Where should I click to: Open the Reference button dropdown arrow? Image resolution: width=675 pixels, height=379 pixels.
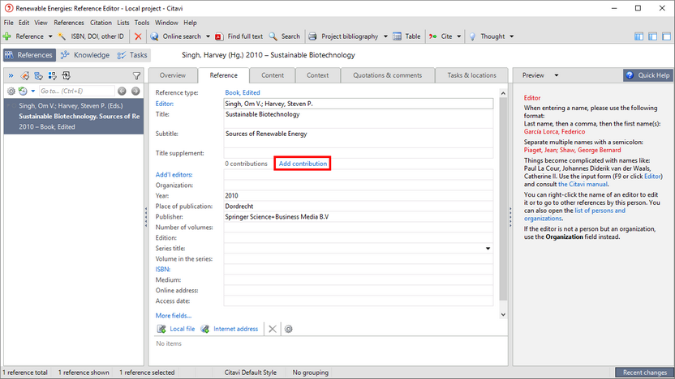[x=50, y=36]
